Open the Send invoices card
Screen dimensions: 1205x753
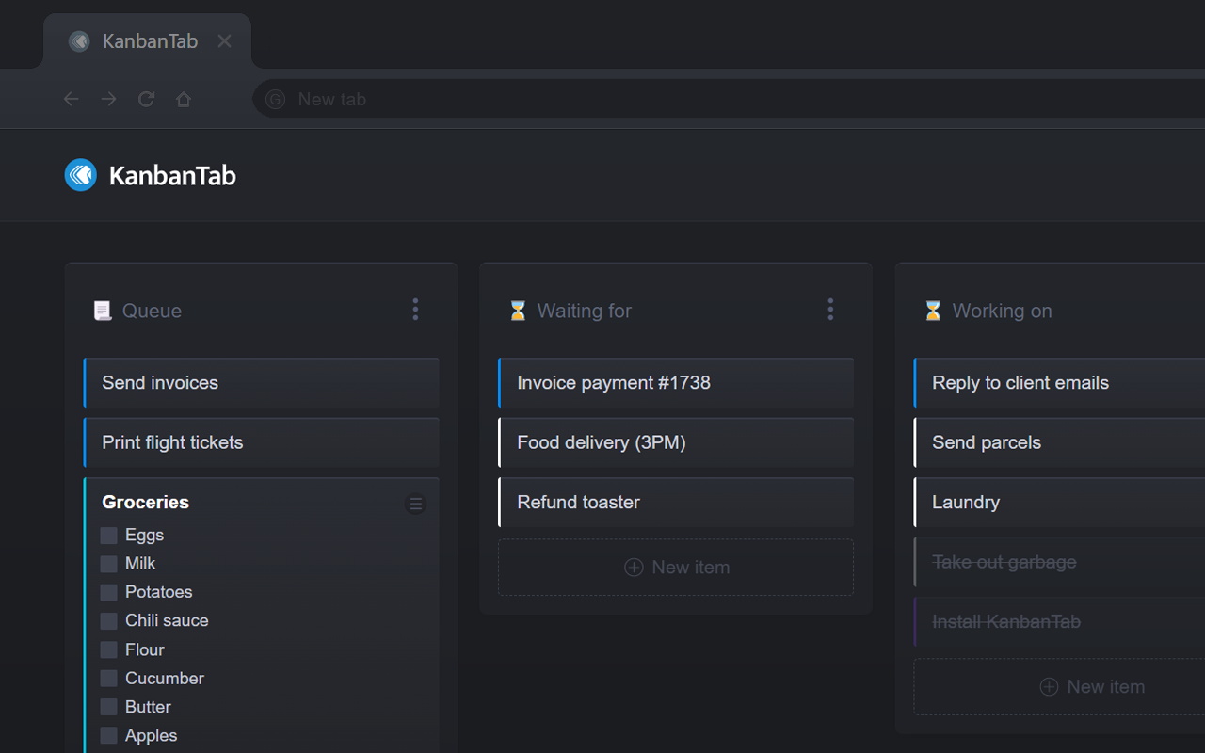(262, 383)
